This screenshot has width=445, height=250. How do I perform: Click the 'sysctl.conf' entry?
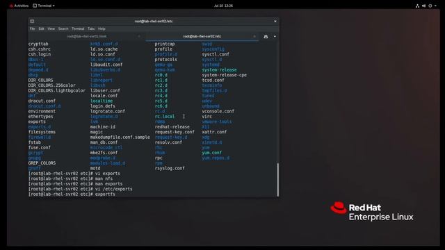(216, 54)
